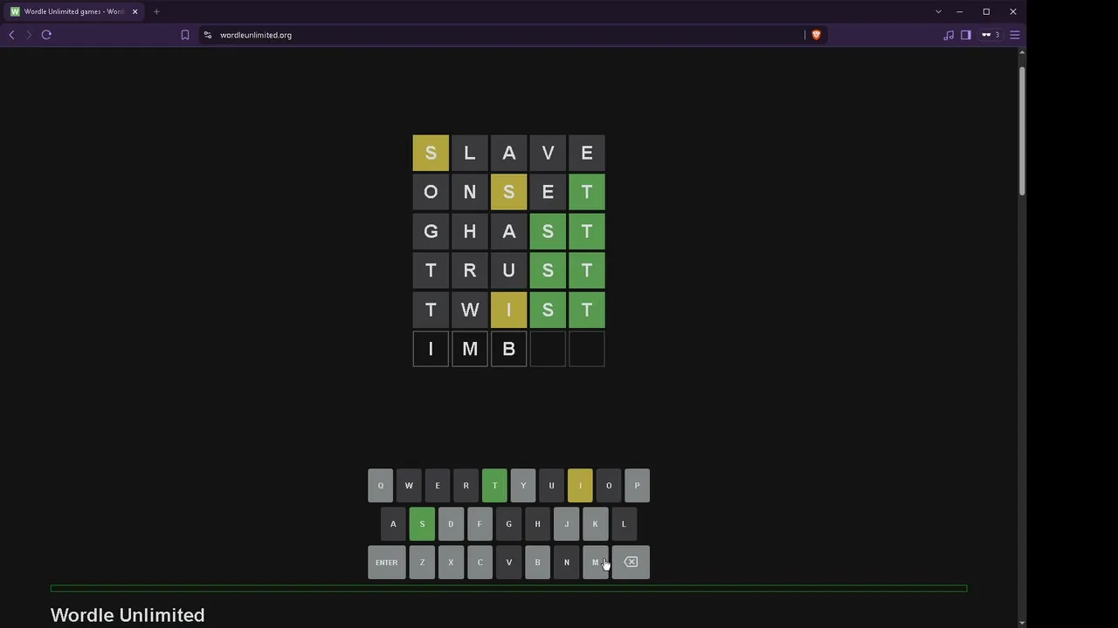This screenshot has height=628, width=1118.
Task: Bookmark this page icon
Action: pyautogui.click(x=185, y=35)
